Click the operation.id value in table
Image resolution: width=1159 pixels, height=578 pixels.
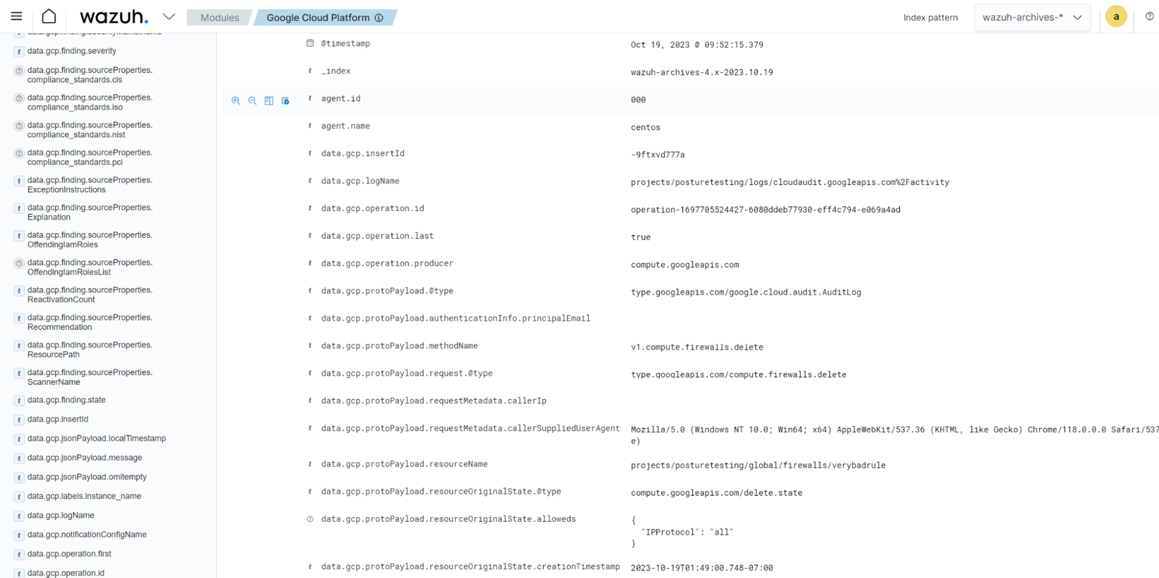pos(765,210)
